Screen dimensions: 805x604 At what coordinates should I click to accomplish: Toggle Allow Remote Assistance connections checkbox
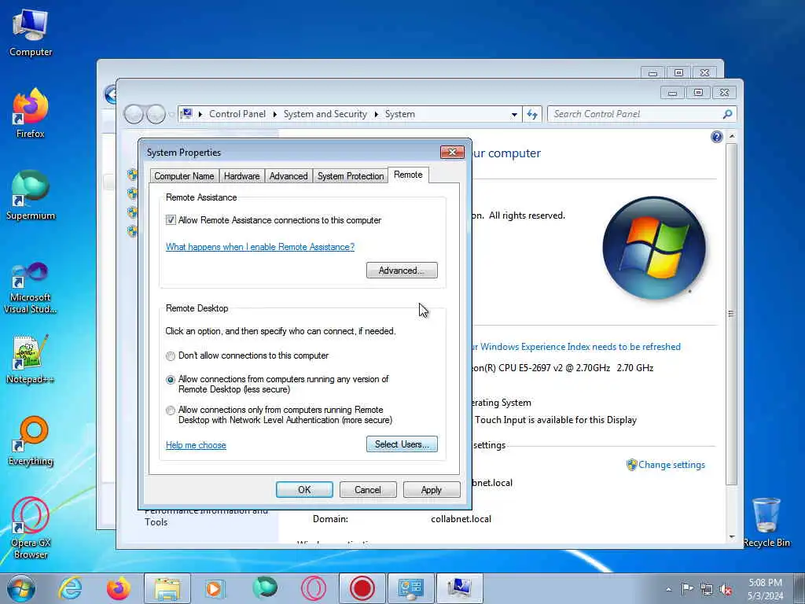tap(171, 220)
